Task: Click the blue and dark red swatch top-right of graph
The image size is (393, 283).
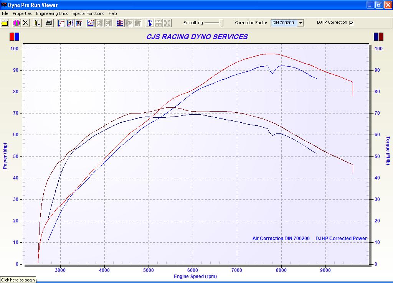Action: coord(378,37)
